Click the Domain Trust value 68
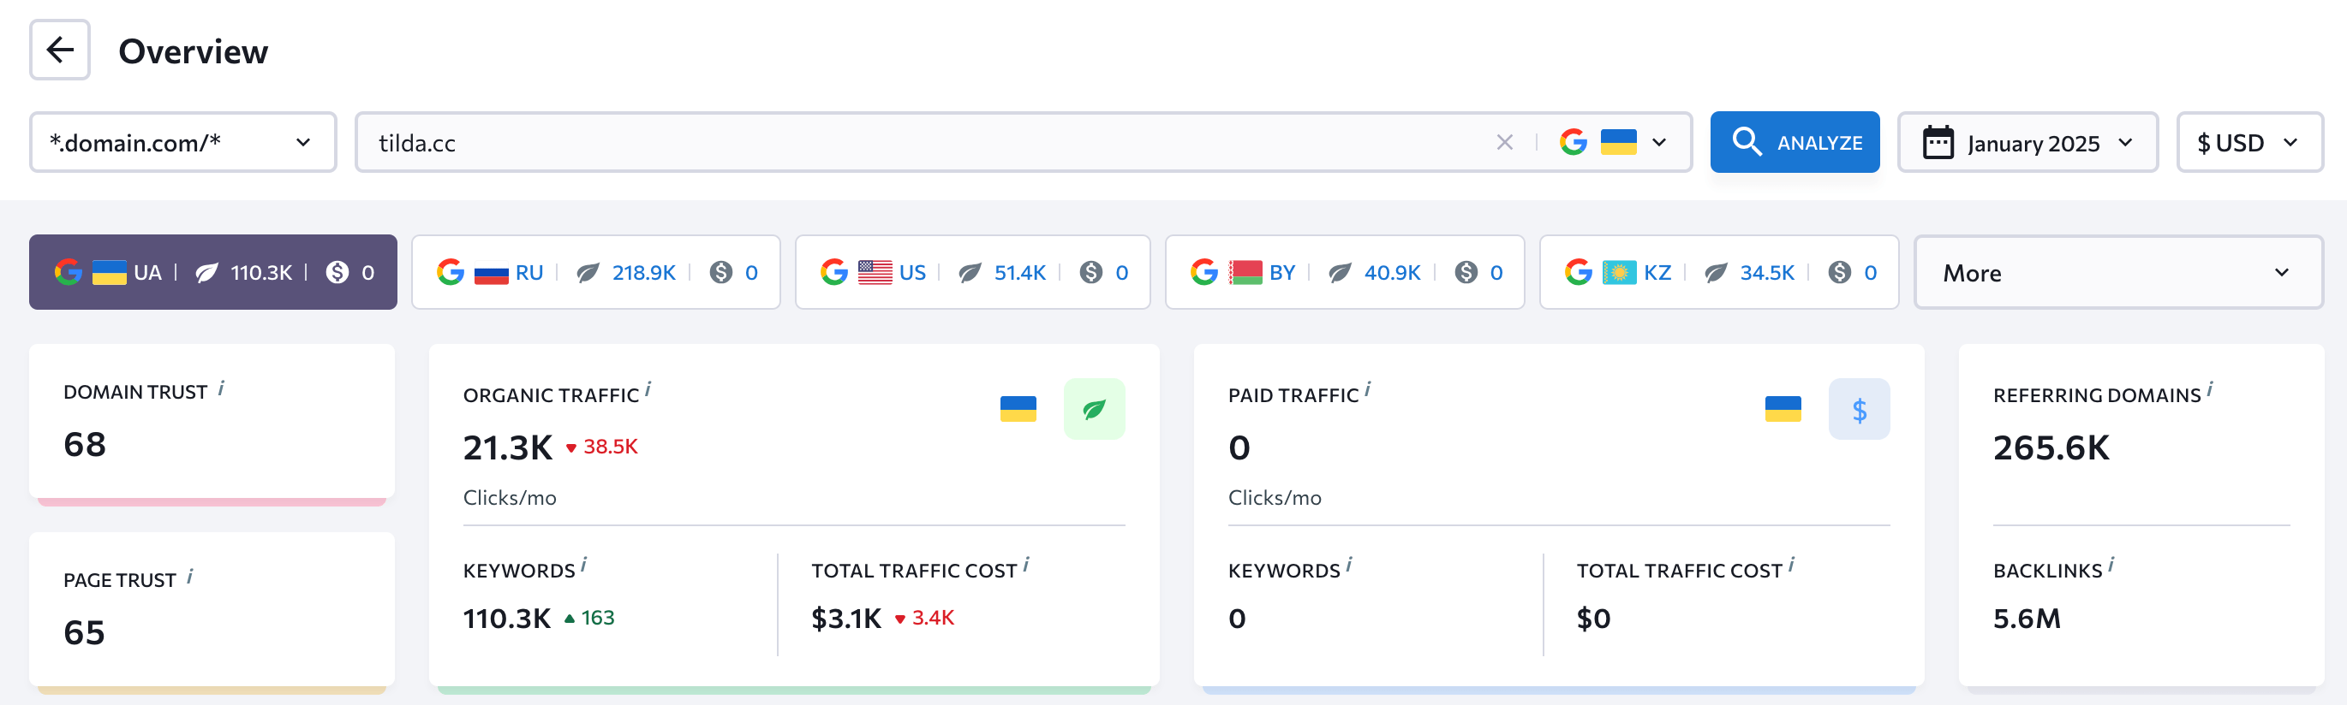Screen dimensions: 2347x705 pos(85,444)
